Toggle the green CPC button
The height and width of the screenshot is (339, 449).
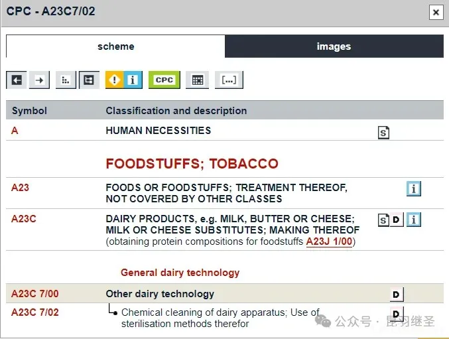(x=164, y=80)
